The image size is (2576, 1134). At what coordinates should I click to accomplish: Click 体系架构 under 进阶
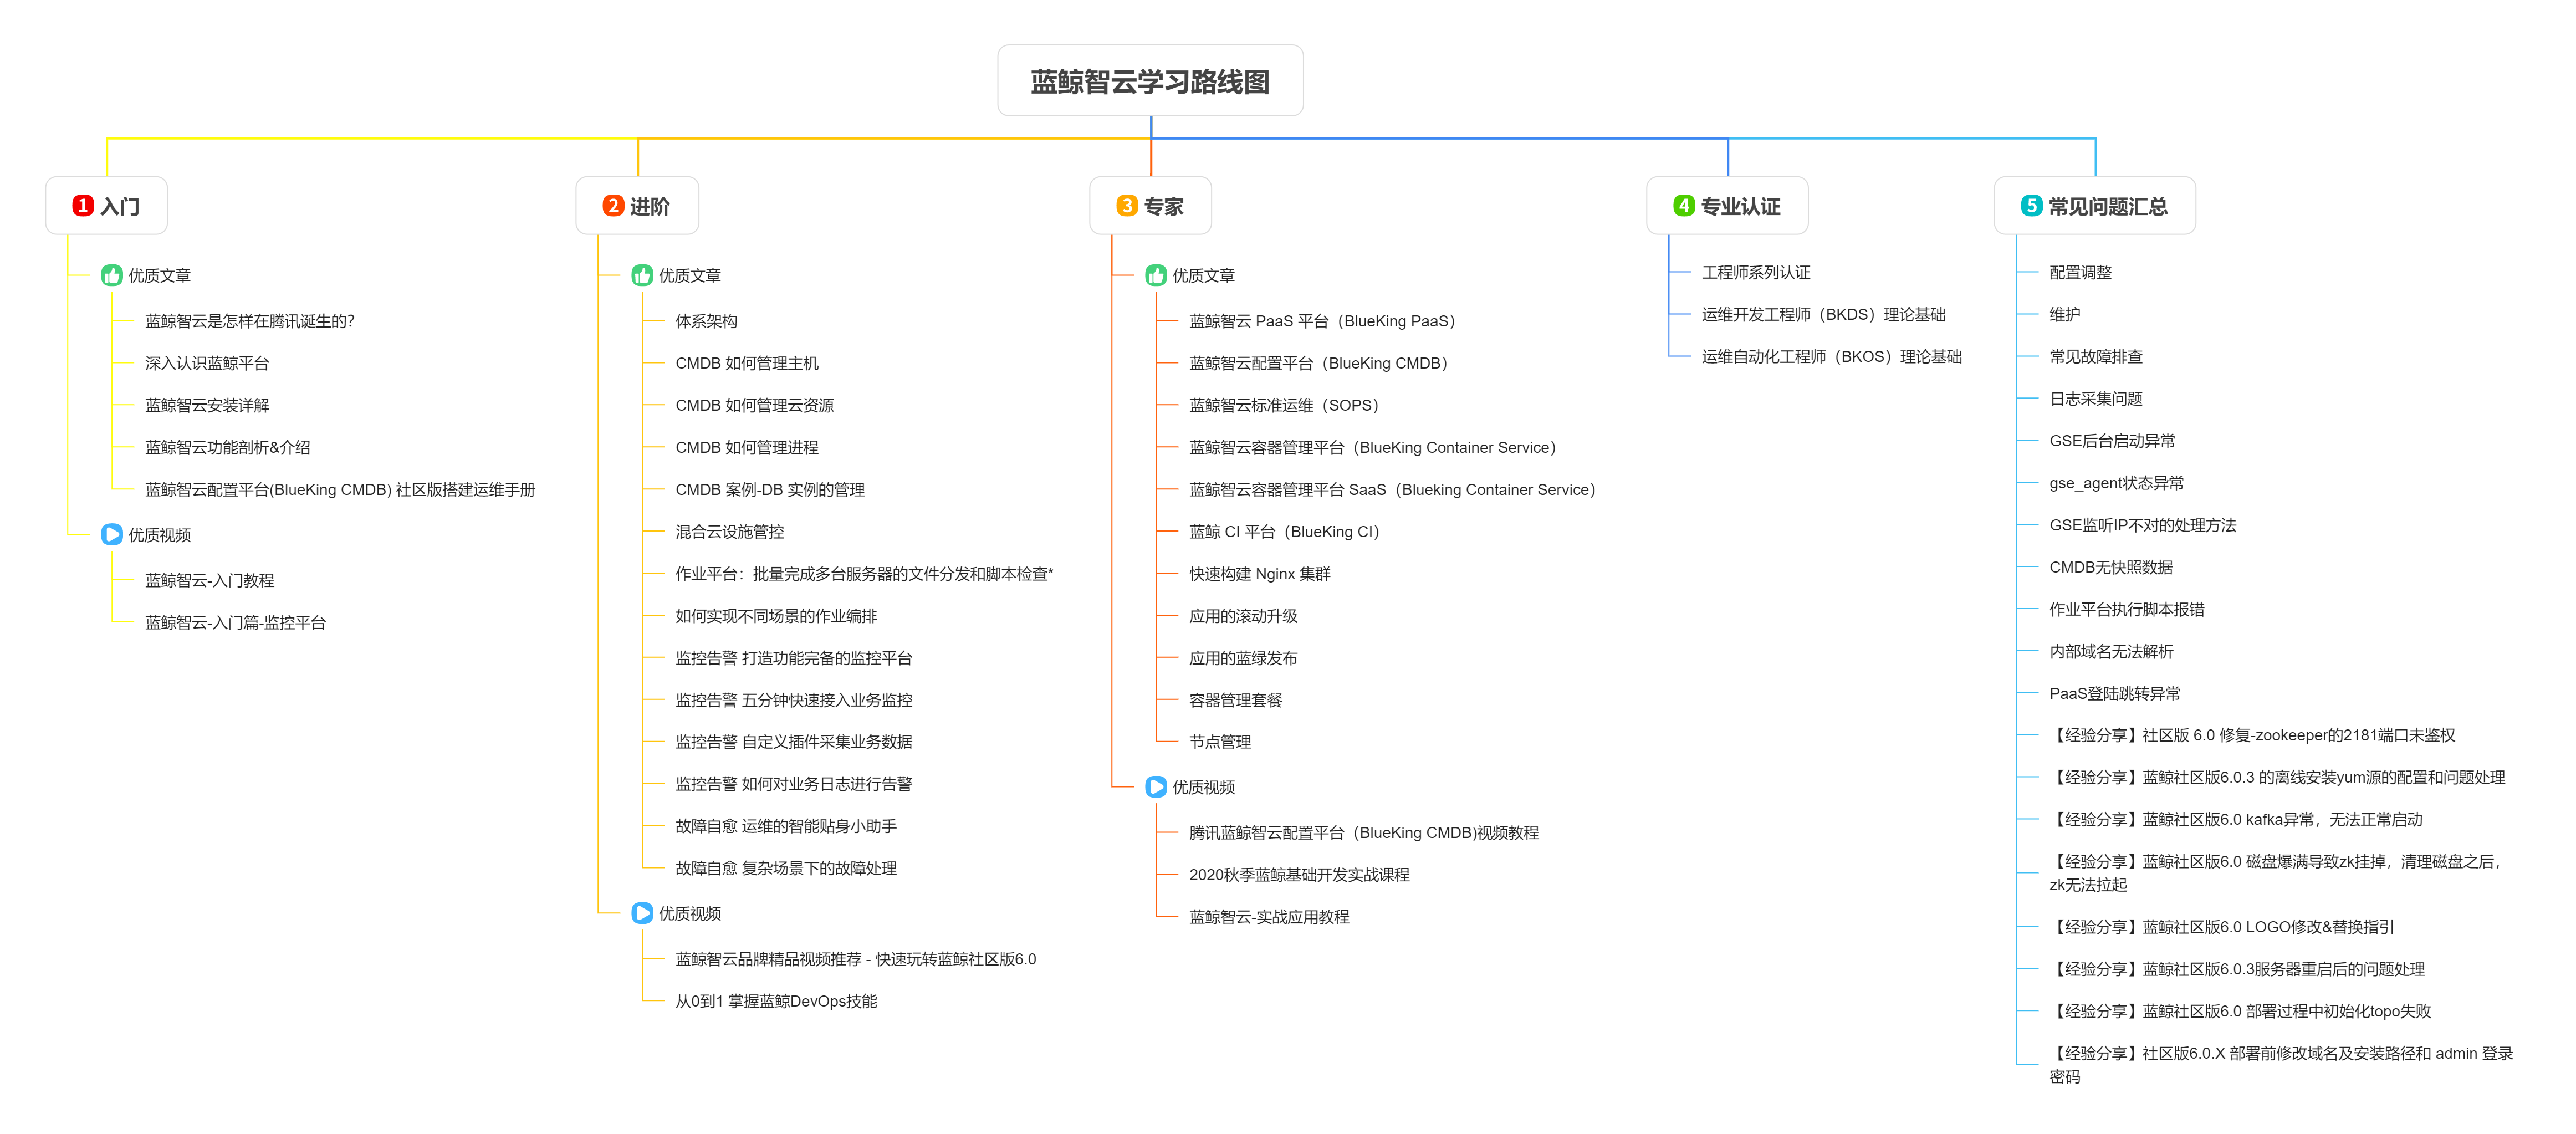[706, 321]
